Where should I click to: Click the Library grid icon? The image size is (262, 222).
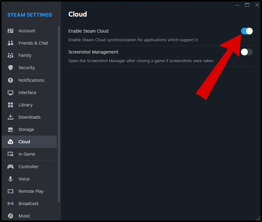10,105
